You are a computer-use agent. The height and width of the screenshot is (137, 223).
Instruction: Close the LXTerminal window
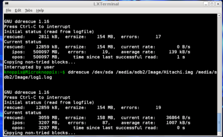click(218, 4)
